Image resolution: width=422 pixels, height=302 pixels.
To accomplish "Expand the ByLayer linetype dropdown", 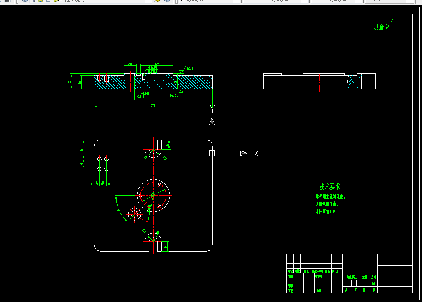I will [x=305, y=0].
